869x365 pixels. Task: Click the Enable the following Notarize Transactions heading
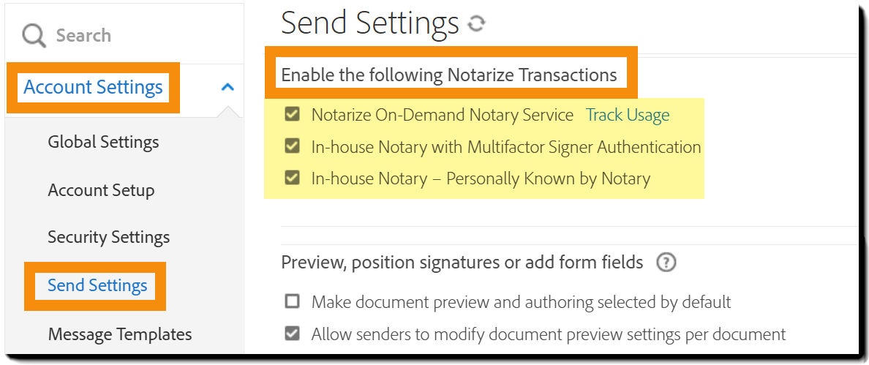[449, 75]
